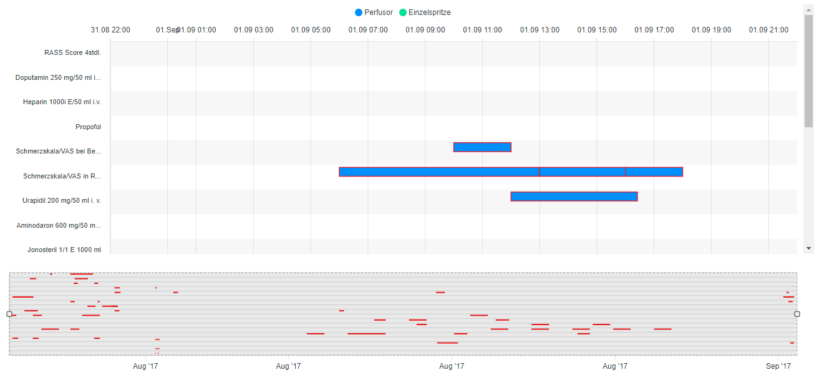819x380 pixels.
Task: Click the right range handle of the overview bar
Action: 797,313
